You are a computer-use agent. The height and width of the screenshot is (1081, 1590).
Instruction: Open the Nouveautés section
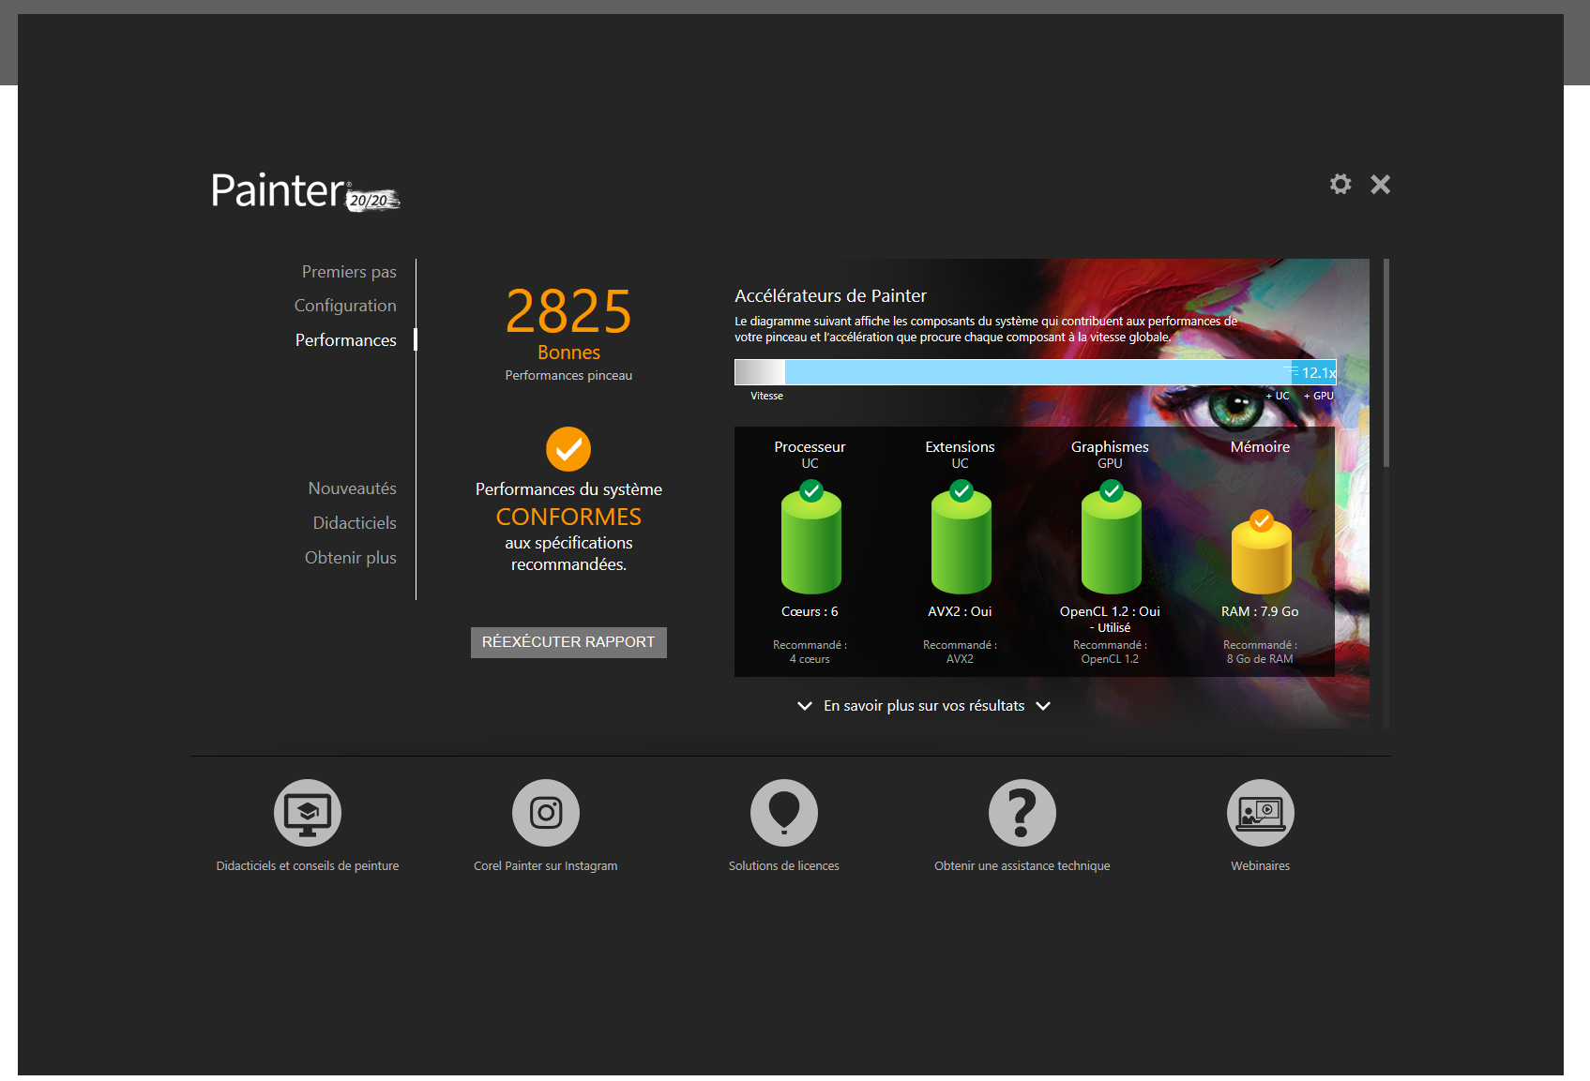click(x=351, y=488)
